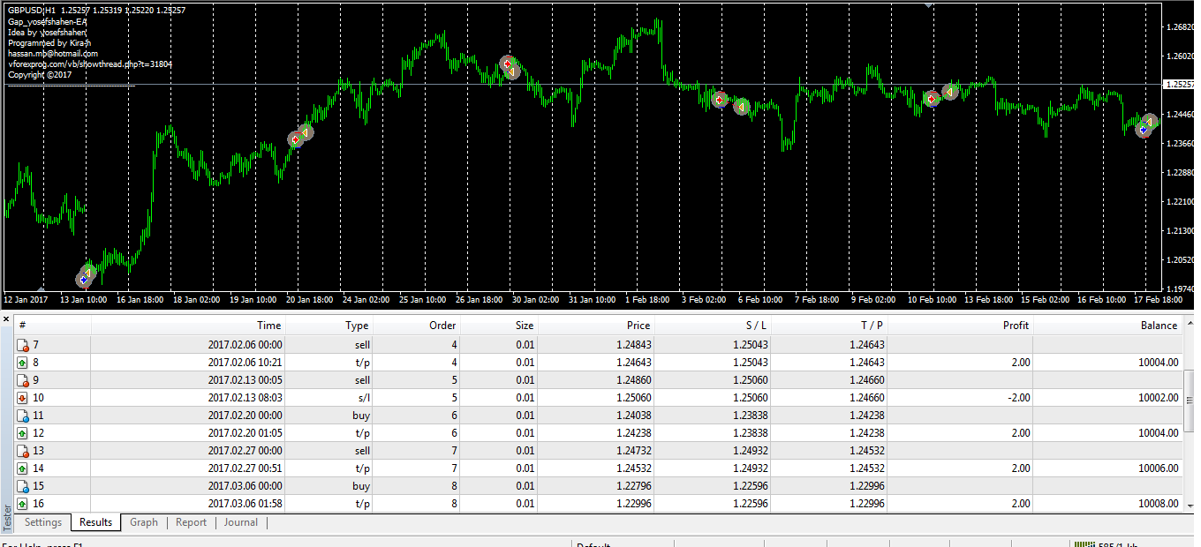Click the Gap_yosefshahen-EA label on chart
The image size is (1201, 547).
coord(47,21)
